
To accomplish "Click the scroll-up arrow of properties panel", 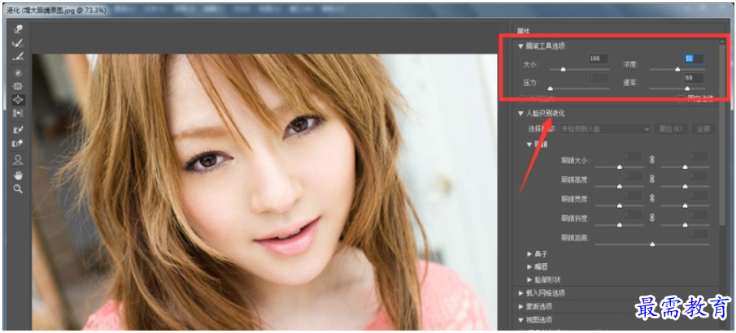I will (x=722, y=41).
